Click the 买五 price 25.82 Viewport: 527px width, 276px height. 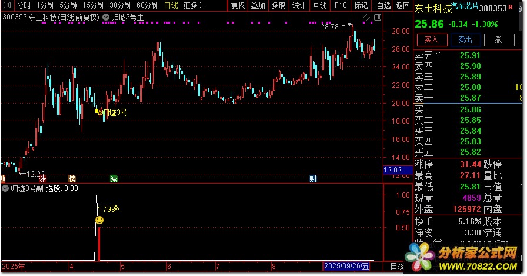point(470,152)
